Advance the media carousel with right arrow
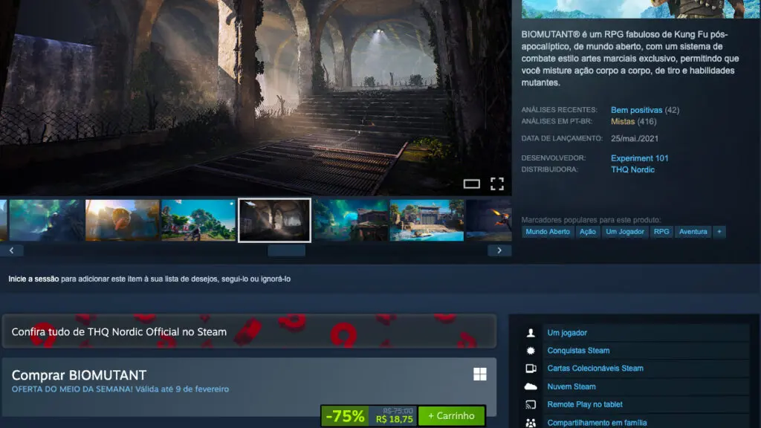 tap(499, 250)
